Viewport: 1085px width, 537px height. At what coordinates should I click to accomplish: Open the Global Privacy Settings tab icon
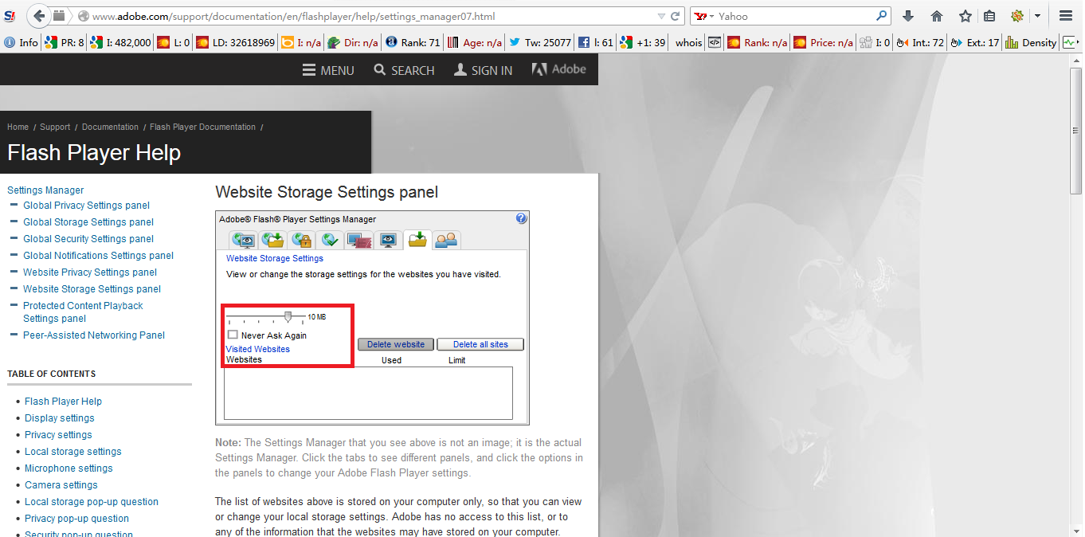pos(243,239)
